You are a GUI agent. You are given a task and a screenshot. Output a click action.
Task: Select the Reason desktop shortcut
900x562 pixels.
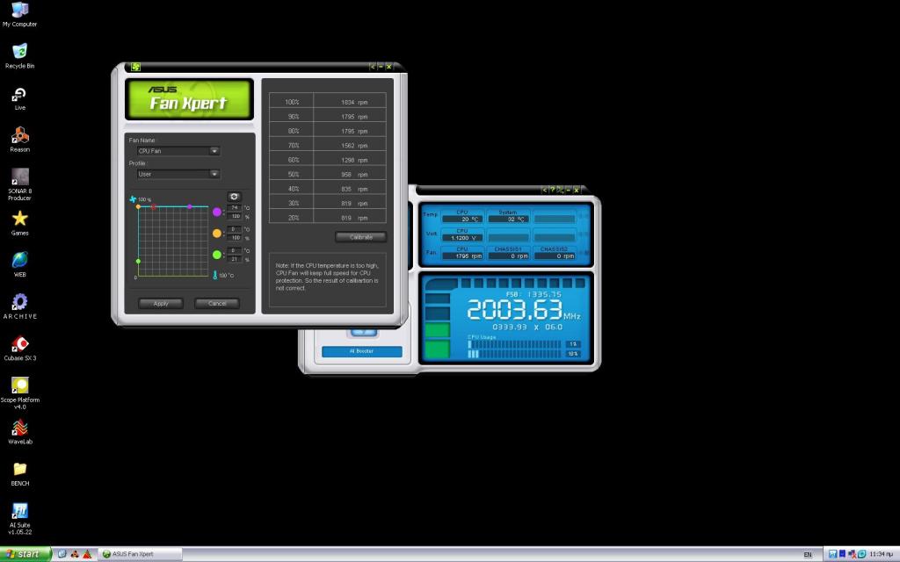[19, 140]
